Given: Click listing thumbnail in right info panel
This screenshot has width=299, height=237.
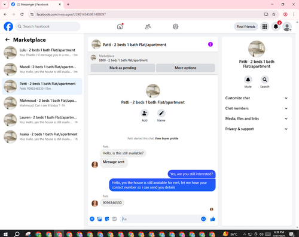Looking at the screenshot, I should click(257, 49).
